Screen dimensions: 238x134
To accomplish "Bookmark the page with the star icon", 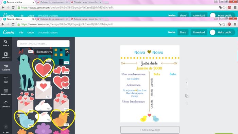I will 224,24.
